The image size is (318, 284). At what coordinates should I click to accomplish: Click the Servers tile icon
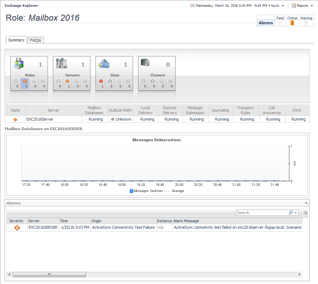coord(61,64)
